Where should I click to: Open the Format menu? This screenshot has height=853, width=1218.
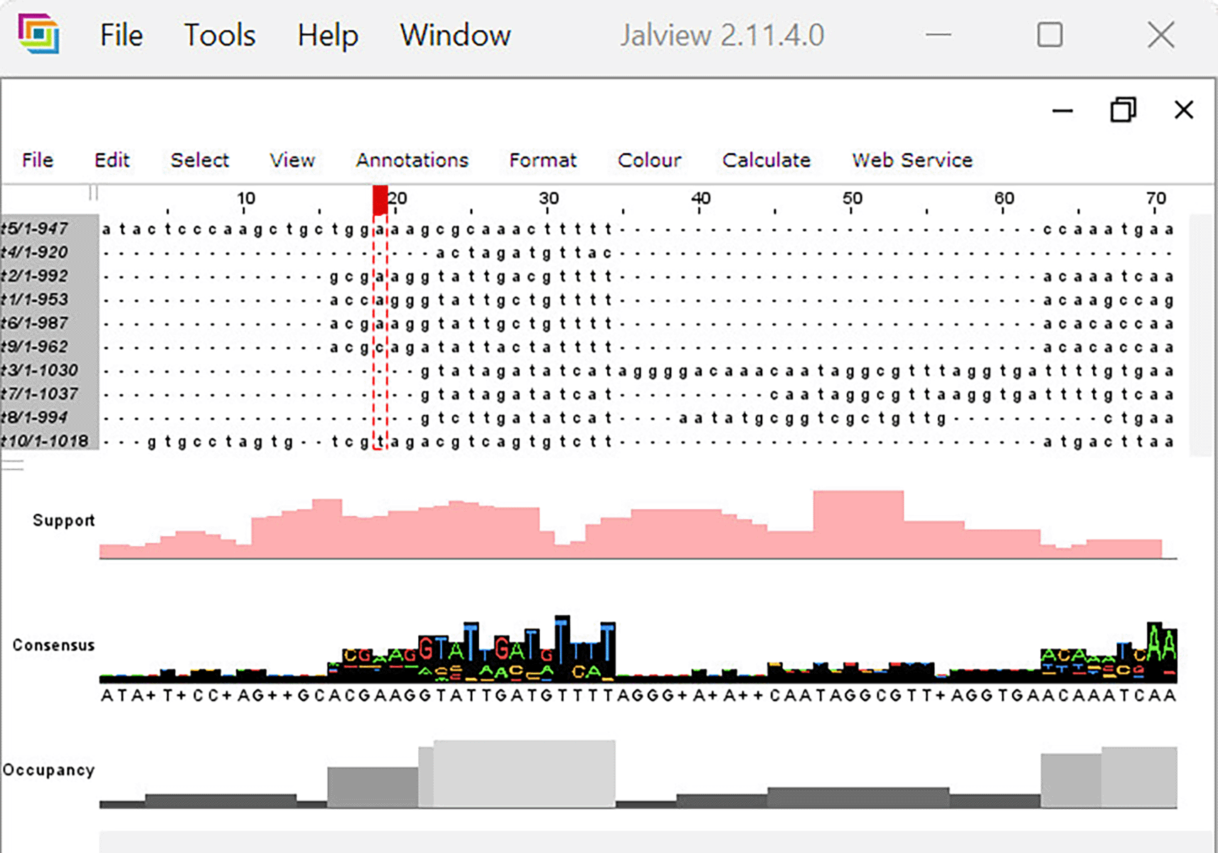click(543, 160)
